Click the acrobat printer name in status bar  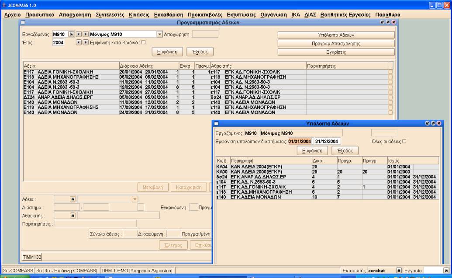(x=376, y=271)
